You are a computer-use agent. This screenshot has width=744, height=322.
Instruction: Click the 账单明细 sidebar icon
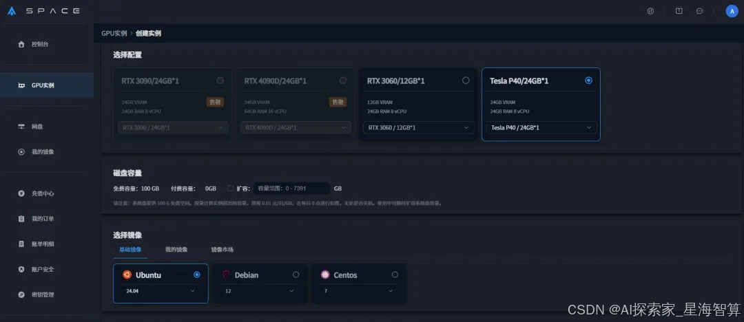[21, 244]
